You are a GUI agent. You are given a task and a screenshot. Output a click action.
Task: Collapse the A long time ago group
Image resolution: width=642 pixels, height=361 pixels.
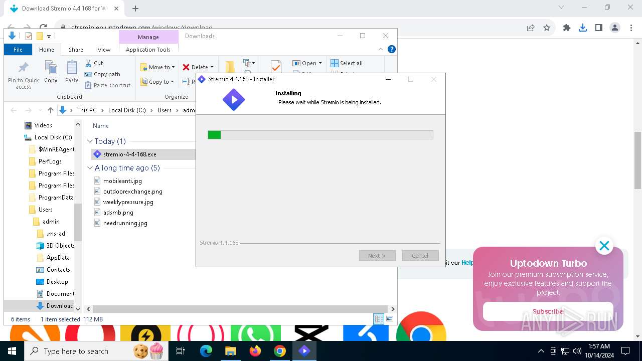click(x=90, y=168)
